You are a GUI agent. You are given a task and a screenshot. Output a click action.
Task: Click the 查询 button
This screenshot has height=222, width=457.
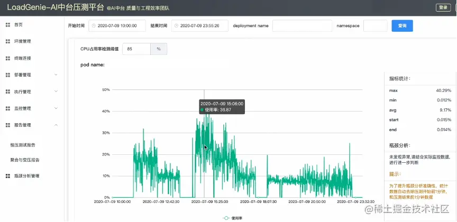[x=402, y=26]
